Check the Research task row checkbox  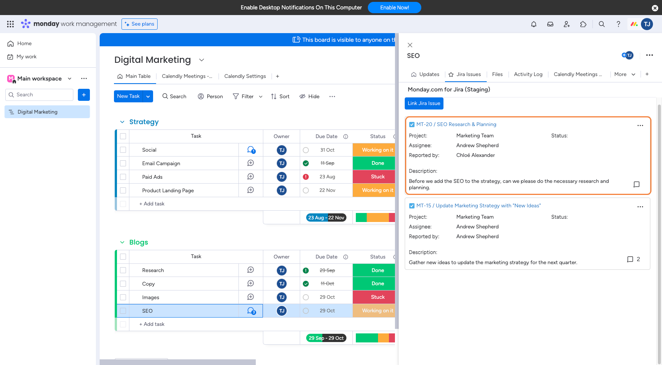123,270
